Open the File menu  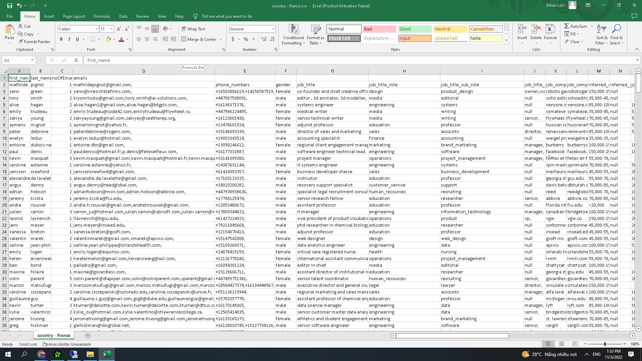[10, 16]
